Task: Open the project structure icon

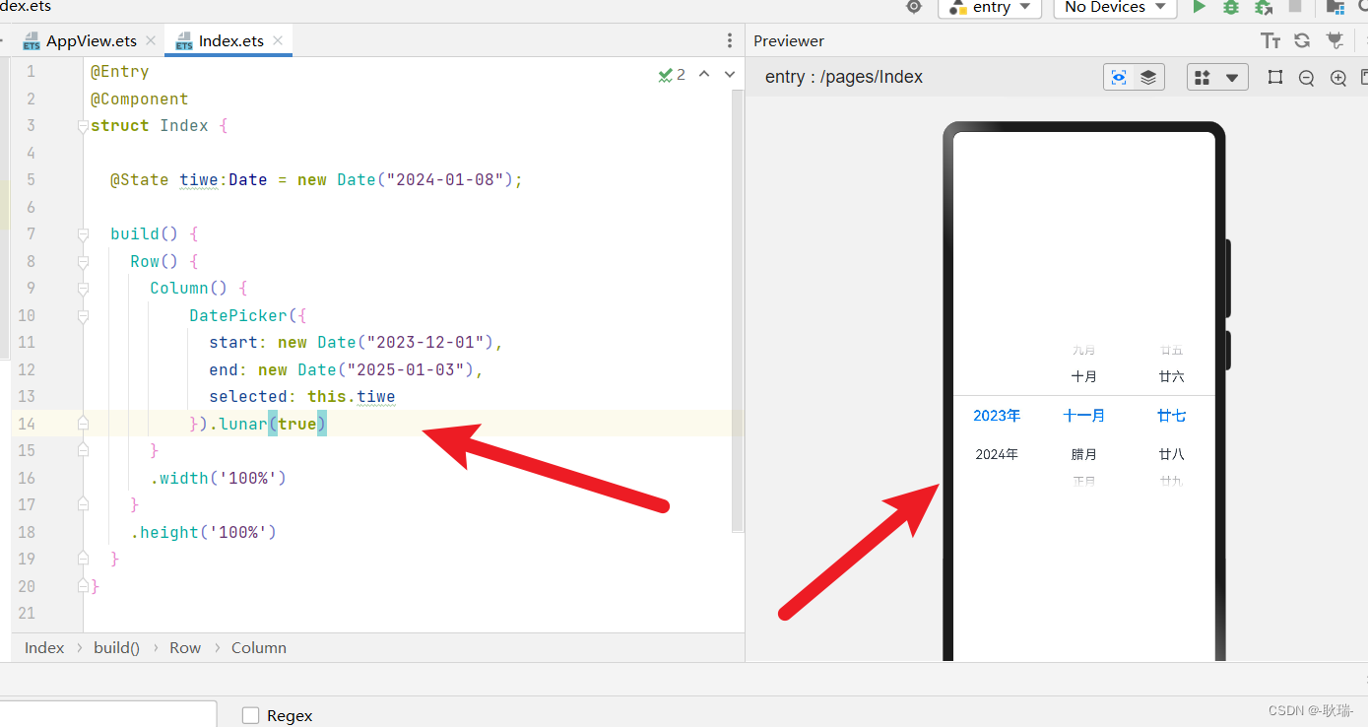Action: 1335,7
